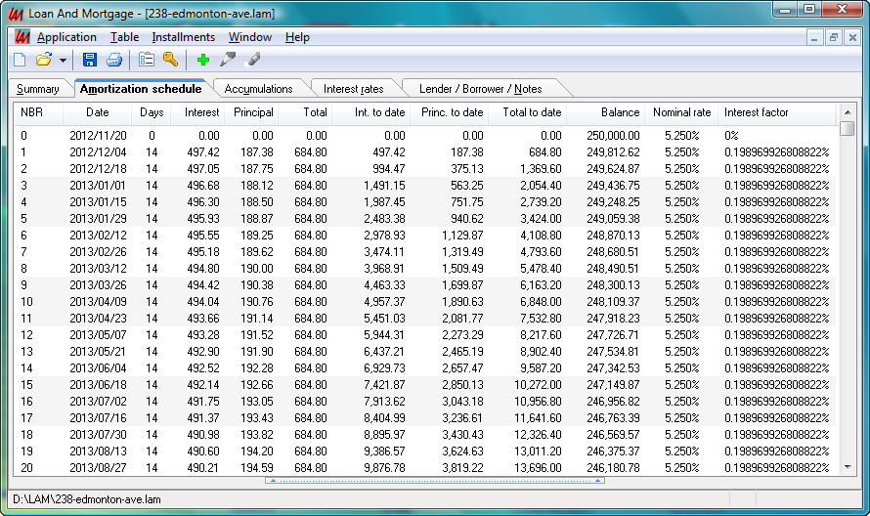This screenshot has width=870, height=516.
Task: Click the gold key toolbar icon
Action: pos(171,60)
